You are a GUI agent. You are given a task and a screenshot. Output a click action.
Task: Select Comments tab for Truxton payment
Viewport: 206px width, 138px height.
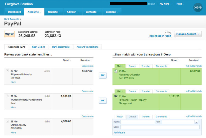(161, 91)
